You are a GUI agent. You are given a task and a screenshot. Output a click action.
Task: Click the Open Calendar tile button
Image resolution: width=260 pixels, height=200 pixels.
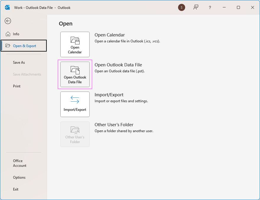75,44
